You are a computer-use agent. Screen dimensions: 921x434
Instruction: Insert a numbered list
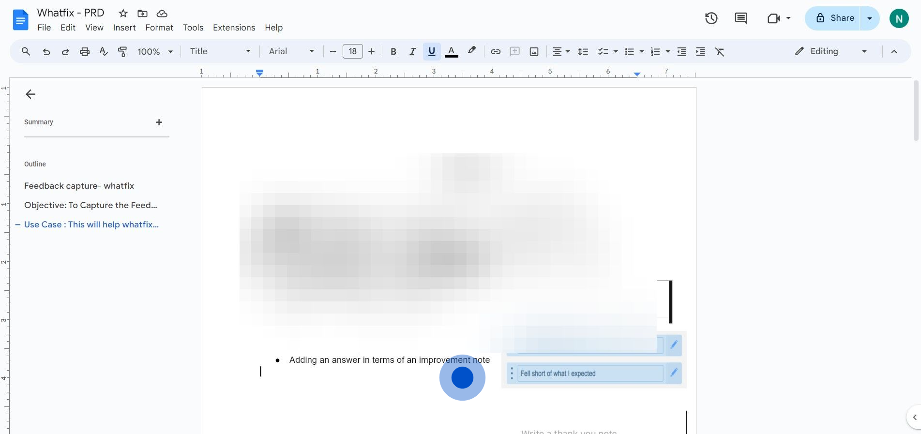(655, 51)
